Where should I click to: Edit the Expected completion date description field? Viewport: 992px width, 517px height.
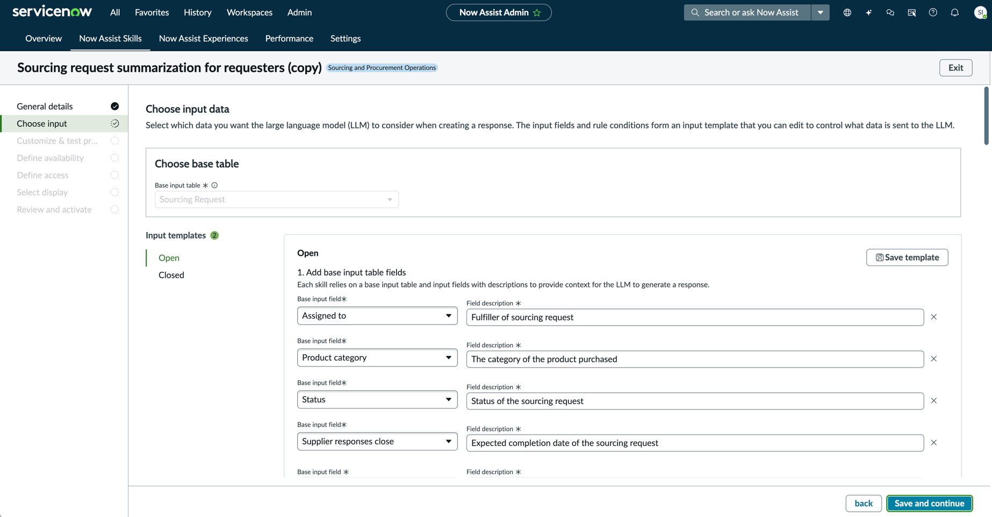(x=695, y=443)
